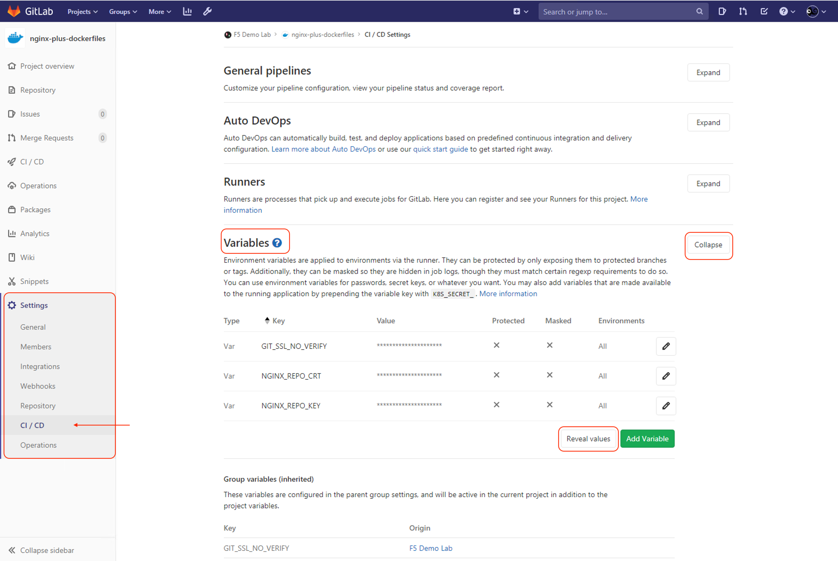Open Operations under Settings

click(x=38, y=445)
